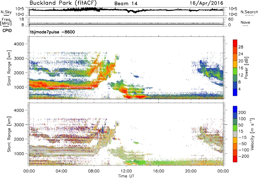This screenshot has height=178, width=258.
Task: Click the '20:00' time axis label
Action: click(191, 171)
